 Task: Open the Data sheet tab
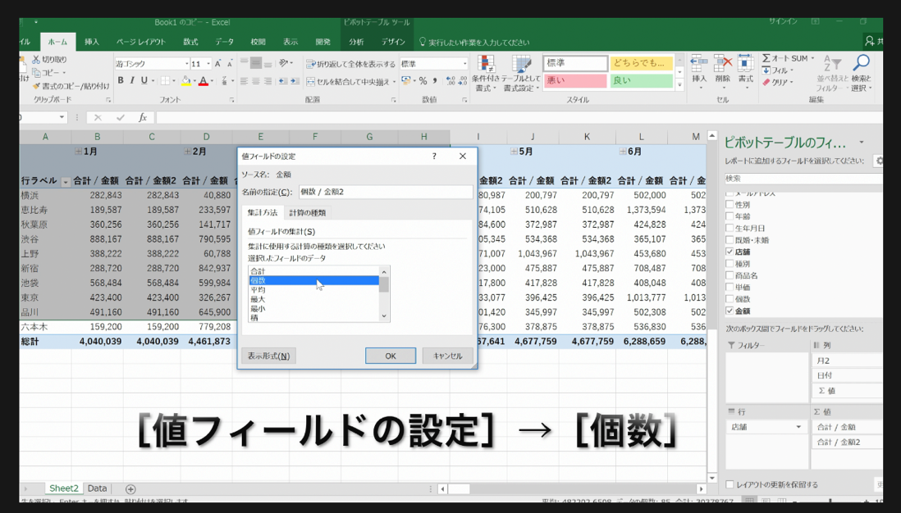[x=97, y=488]
